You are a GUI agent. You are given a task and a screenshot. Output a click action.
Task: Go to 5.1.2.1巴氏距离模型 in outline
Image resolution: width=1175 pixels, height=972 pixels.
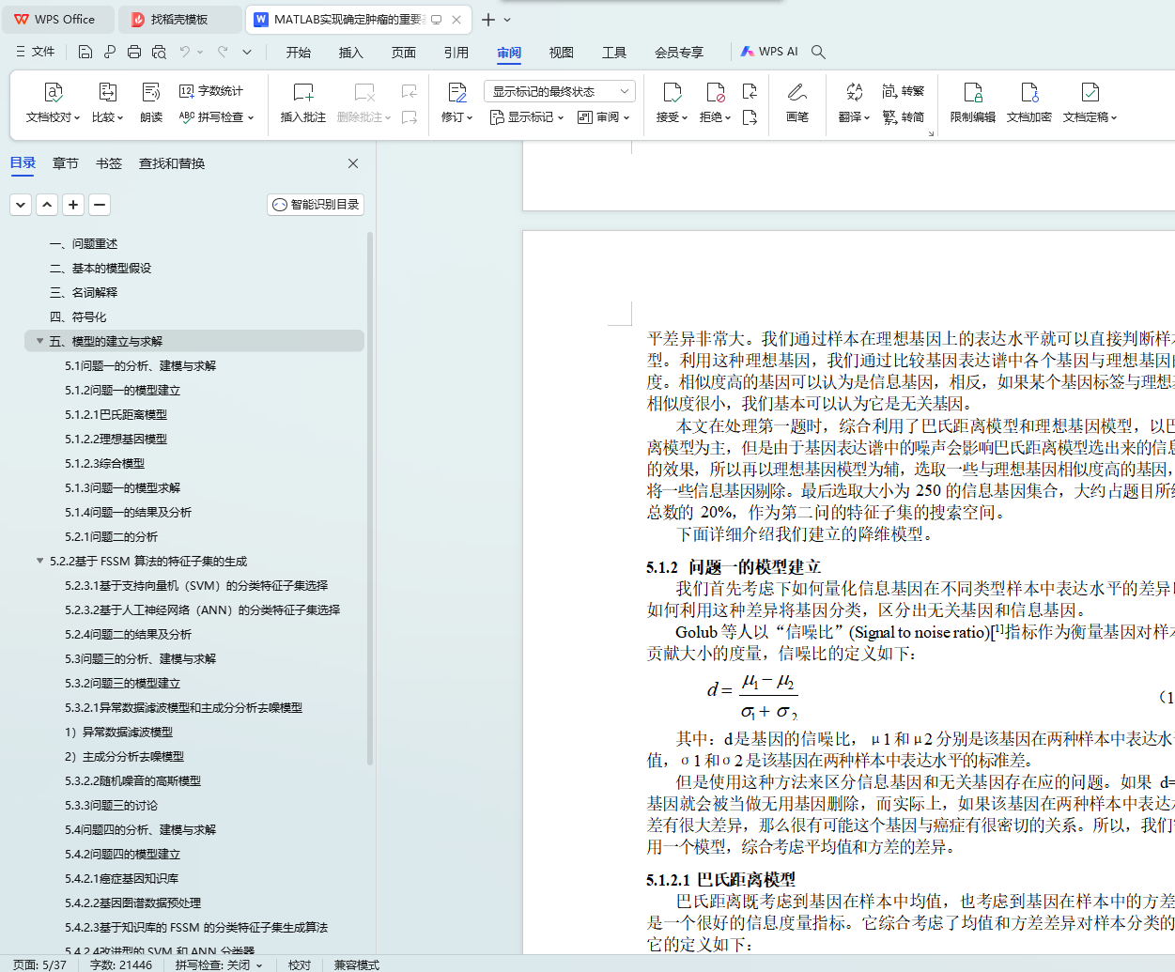pos(116,415)
